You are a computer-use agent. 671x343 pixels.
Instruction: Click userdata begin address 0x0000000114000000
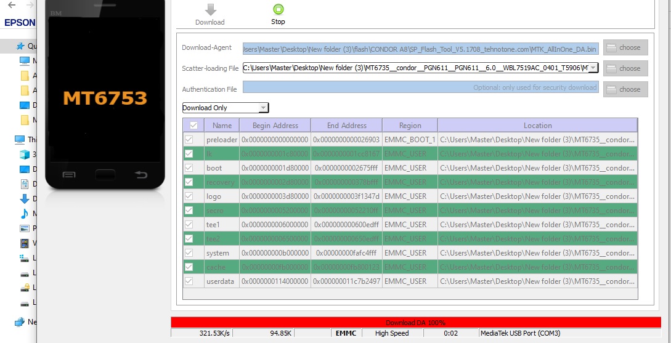point(275,281)
